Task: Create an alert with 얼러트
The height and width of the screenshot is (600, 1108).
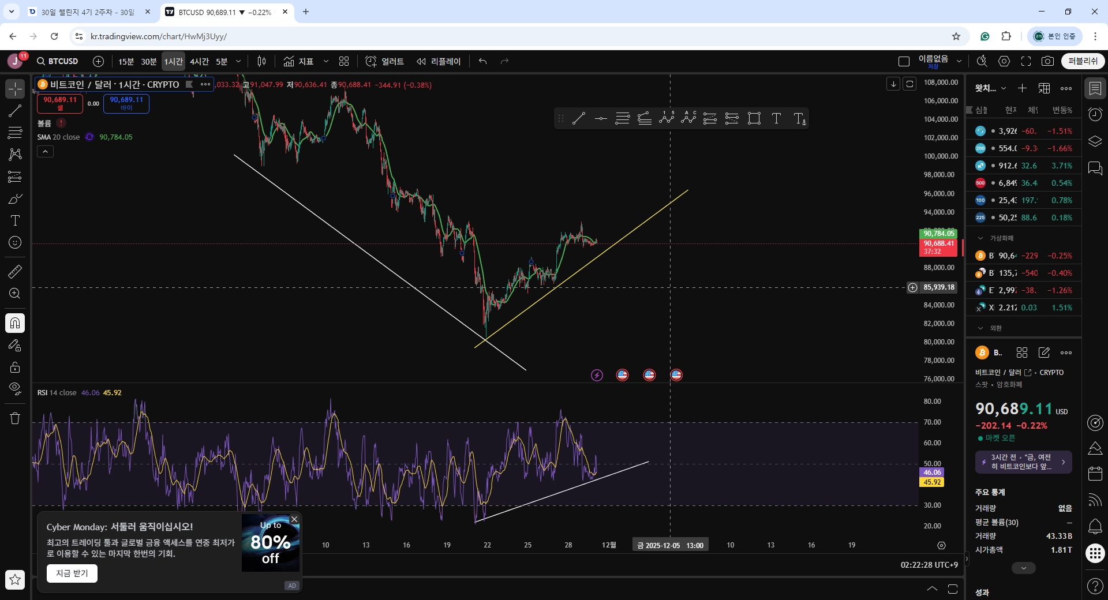Action: (x=384, y=61)
